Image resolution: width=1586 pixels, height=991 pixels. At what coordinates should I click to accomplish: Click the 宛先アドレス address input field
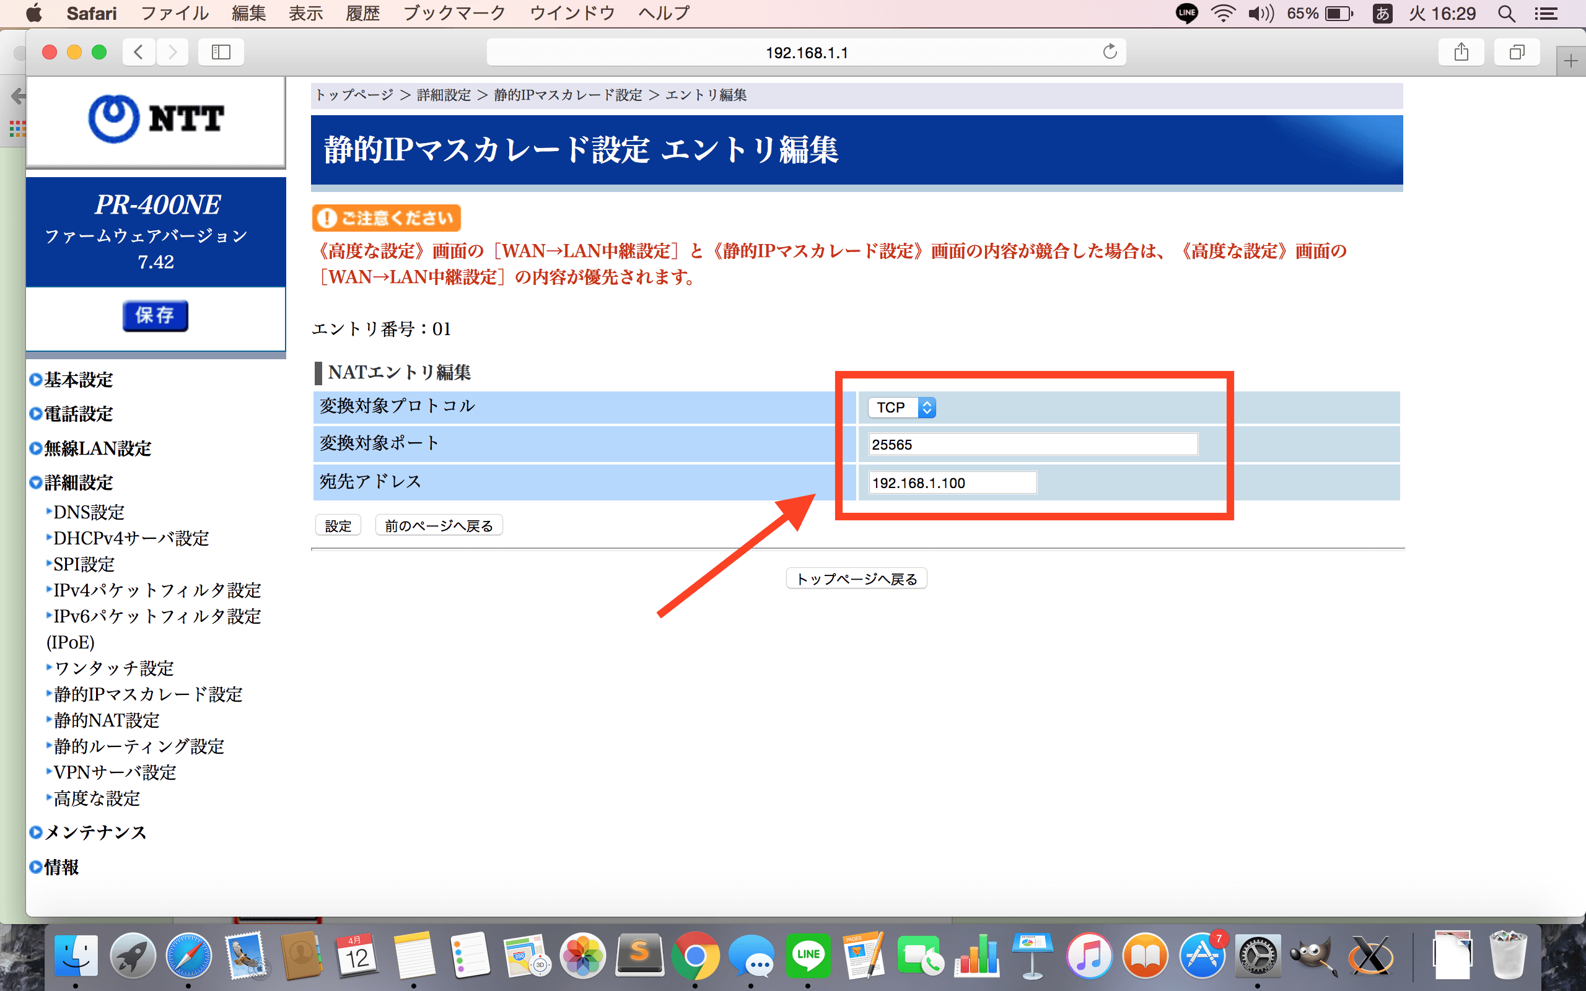[952, 482]
